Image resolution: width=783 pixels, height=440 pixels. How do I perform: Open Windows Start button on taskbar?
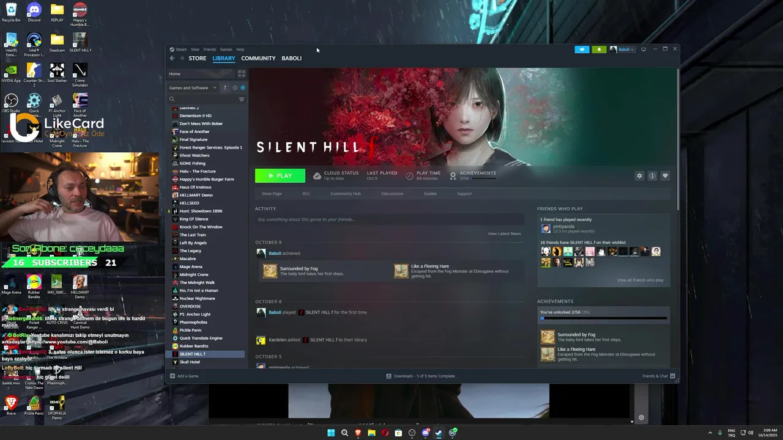tap(331, 433)
